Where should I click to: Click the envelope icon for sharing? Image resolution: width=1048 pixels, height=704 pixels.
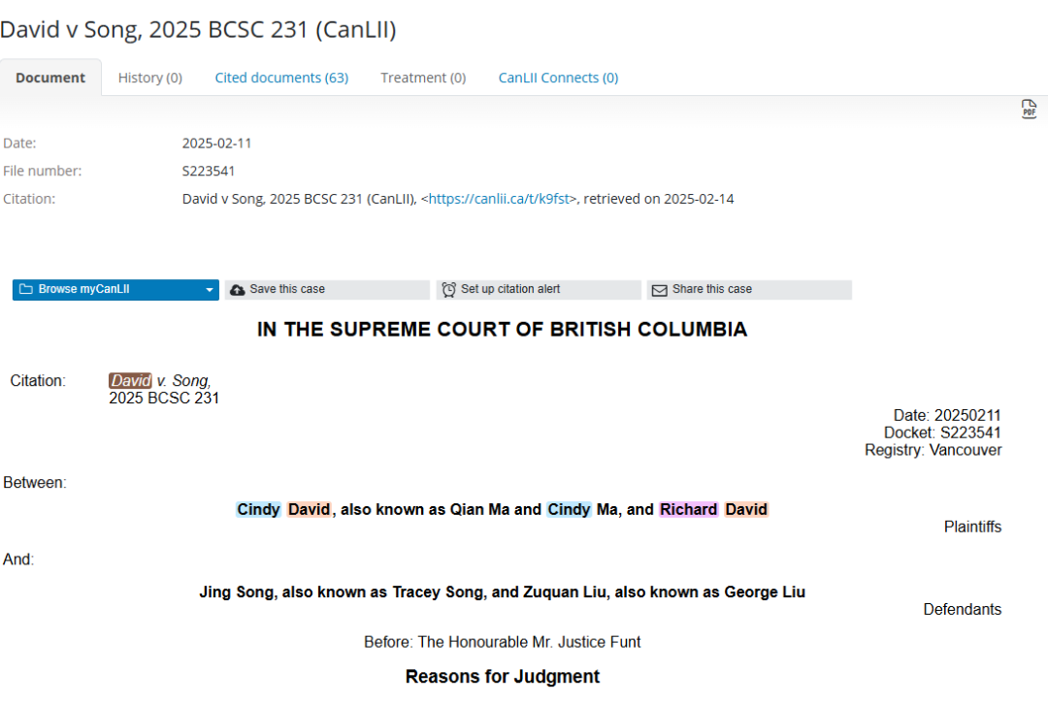(x=659, y=290)
